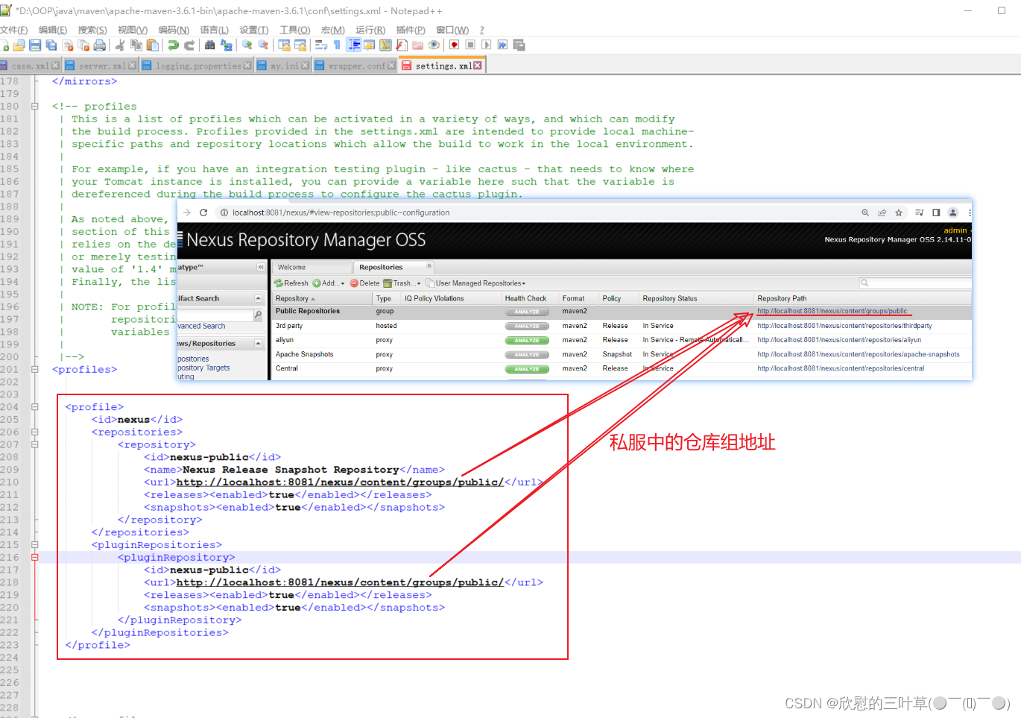Collapse the profile fold at line 204
Viewport: 1021px width, 718px height.
[x=34, y=407]
